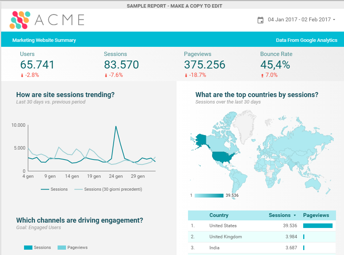This screenshot has height=255, width=344.
Task: Click the 'Goal: Engaged Users' subtitle
Action: tap(39, 228)
